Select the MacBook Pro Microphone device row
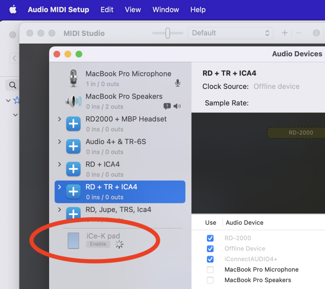 click(120, 79)
